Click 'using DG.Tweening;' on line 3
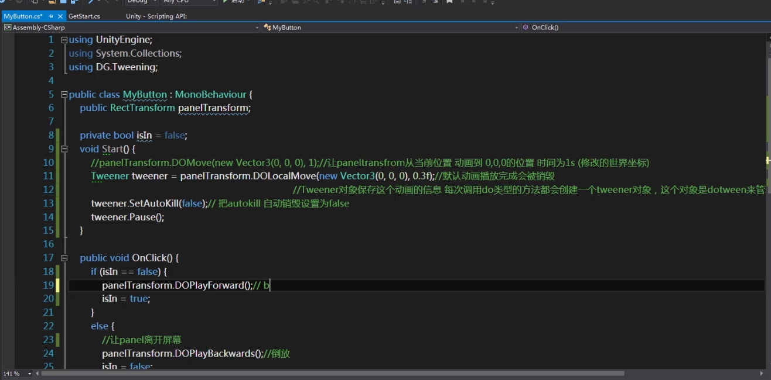Viewport: 771px width, 380px height. [113, 67]
